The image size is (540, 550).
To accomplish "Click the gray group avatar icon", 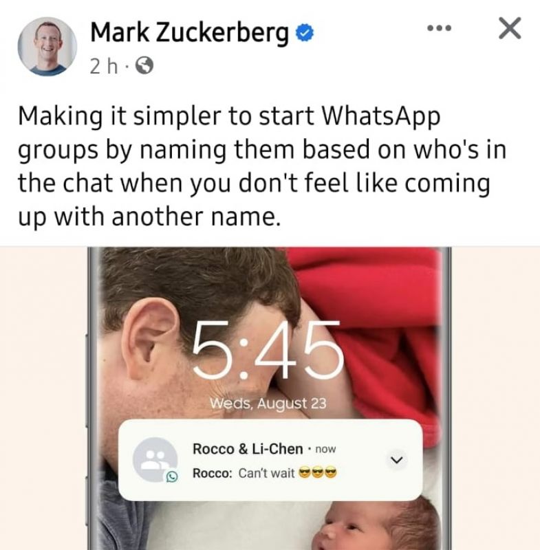I will 155,459.
